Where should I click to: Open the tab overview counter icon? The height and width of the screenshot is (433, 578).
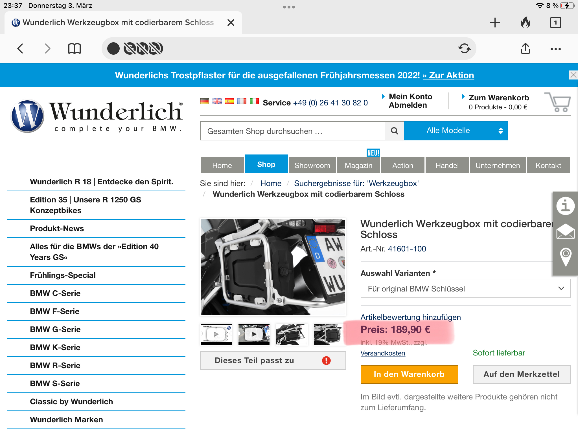click(555, 23)
